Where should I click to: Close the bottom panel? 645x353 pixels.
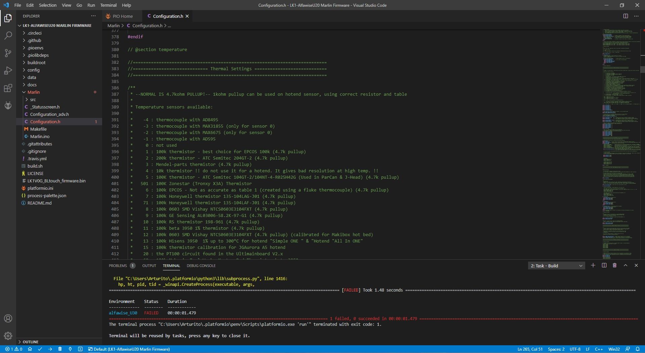tap(636, 265)
